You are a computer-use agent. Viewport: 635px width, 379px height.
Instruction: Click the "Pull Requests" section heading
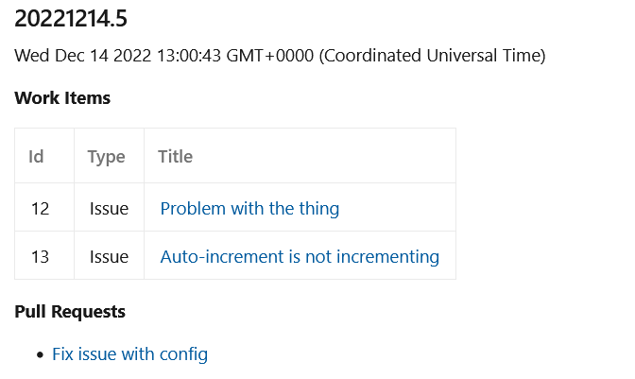coord(70,312)
